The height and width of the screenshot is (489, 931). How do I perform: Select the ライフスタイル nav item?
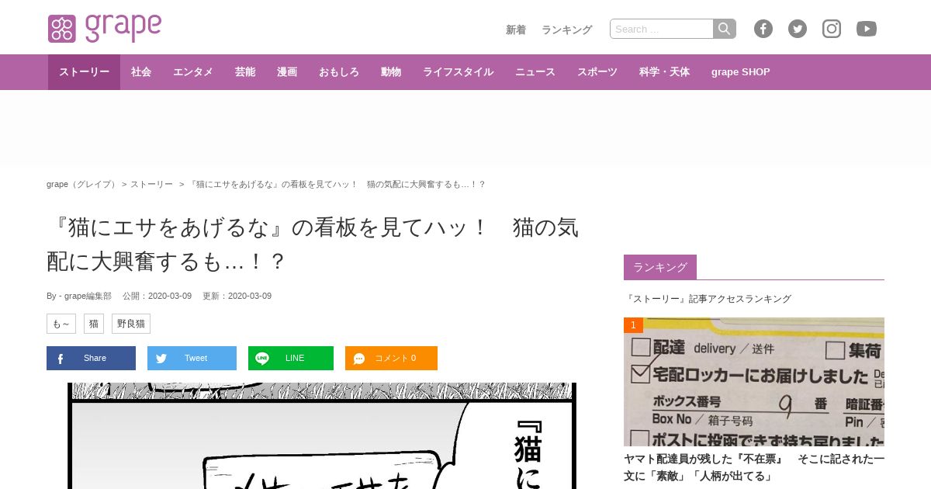[x=458, y=72]
